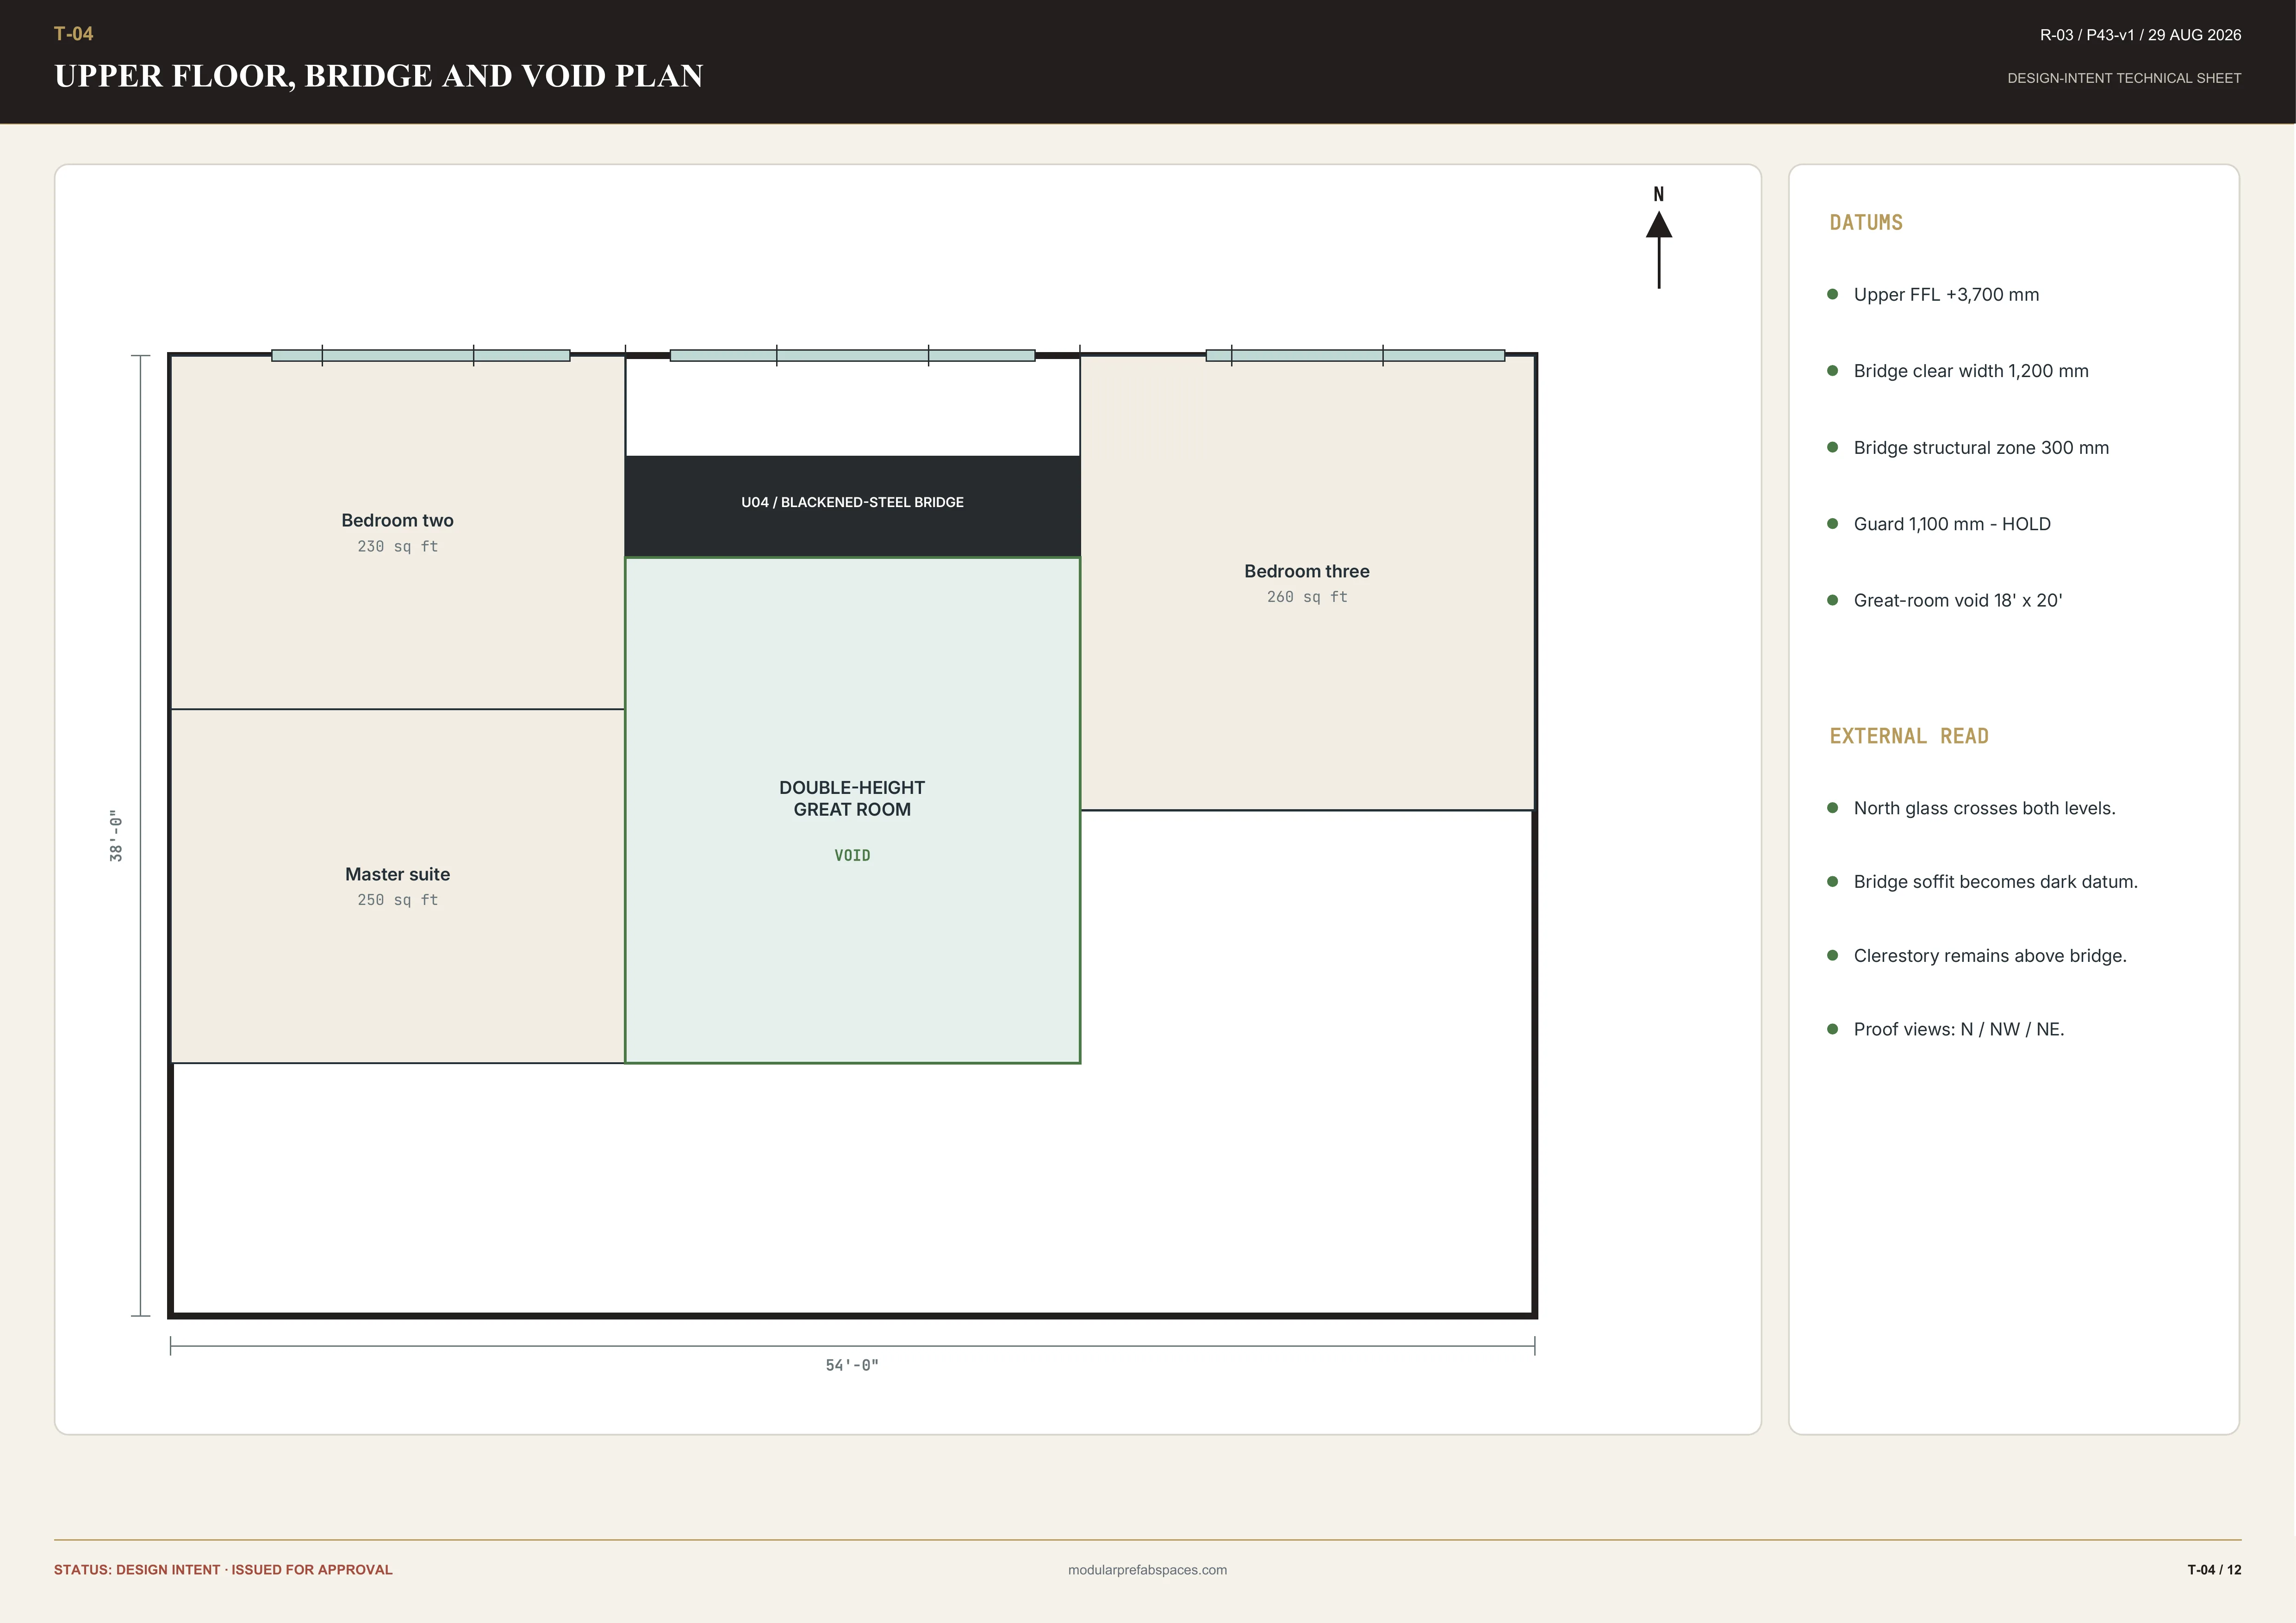Select Great-room void 18' x 20' datum

(1958, 601)
